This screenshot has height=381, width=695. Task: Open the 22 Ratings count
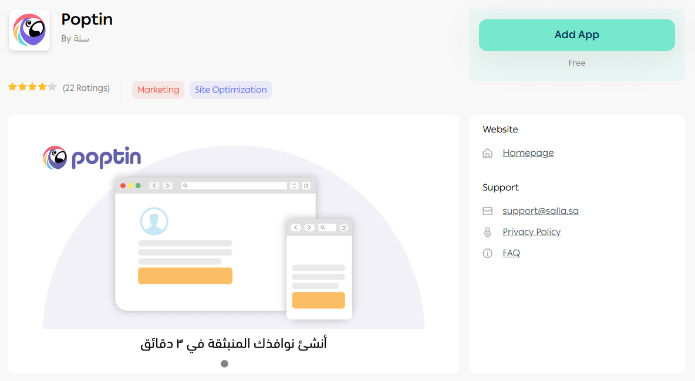coord(86,88)
